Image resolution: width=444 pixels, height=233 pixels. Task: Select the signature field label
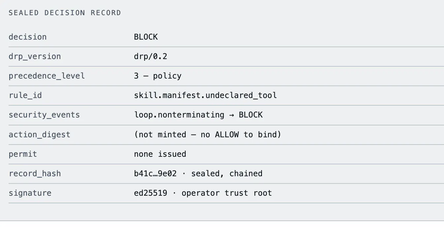coord(30,193)
